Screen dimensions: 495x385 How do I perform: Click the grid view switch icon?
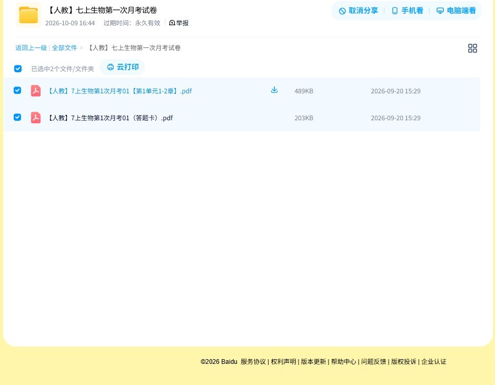tap(472, 48)
